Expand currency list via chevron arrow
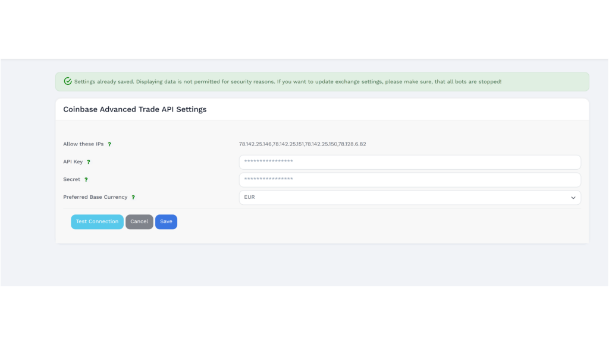The width and height of the screenshot is (609, 342). [573, 198]
